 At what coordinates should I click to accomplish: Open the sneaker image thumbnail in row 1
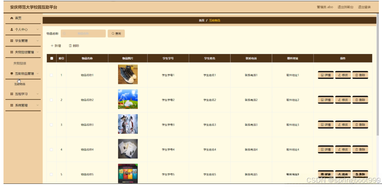[128, 74]
